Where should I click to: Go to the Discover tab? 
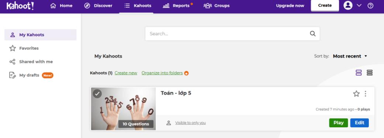[x=98, y=6]
